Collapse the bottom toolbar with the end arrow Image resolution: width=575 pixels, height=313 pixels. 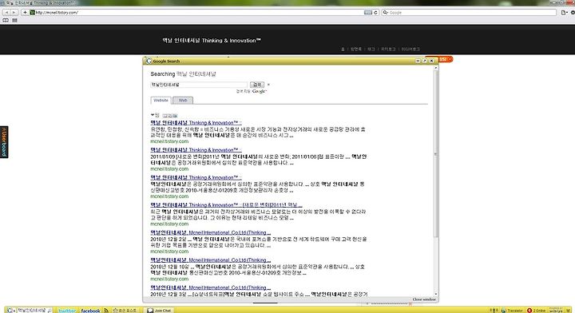[568, 311]
